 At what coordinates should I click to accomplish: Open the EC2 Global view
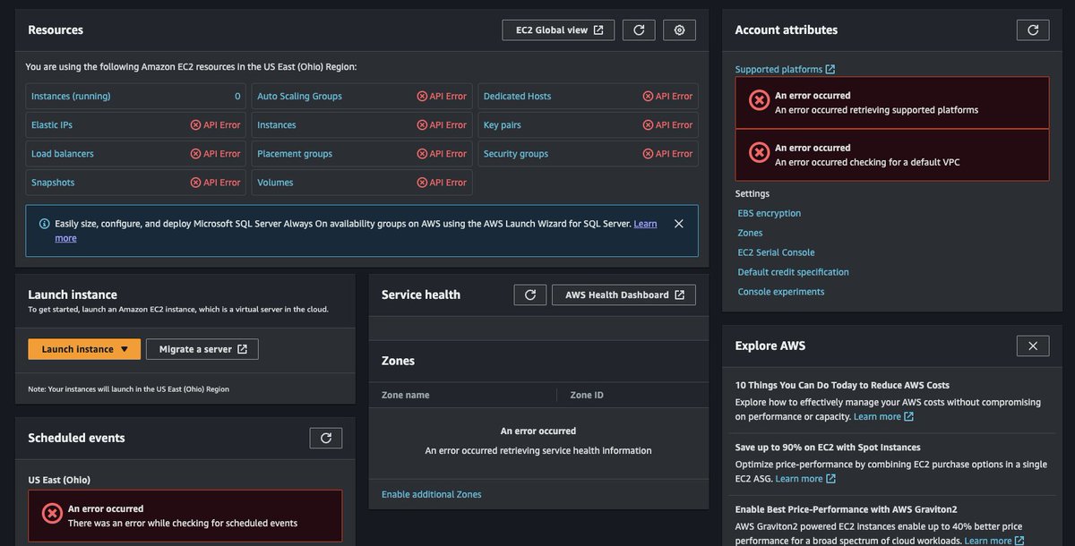pyautogui.click(x=557, y=29)
